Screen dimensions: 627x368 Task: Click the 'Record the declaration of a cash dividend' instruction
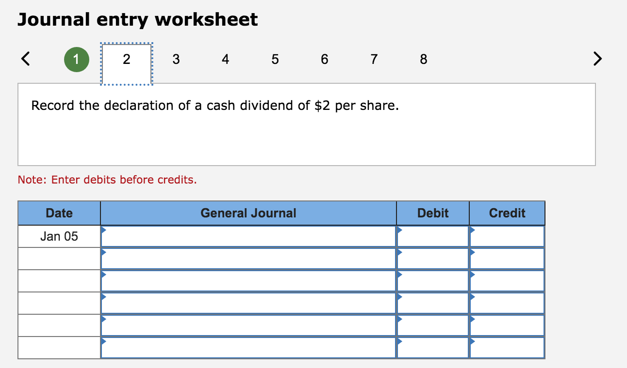[215, 106]
